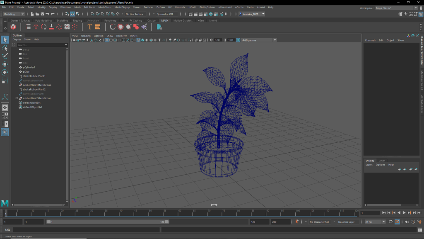Open the Mesh Tools menu
424x239 pixels.
pyautogui.click(x=104, y=7)
